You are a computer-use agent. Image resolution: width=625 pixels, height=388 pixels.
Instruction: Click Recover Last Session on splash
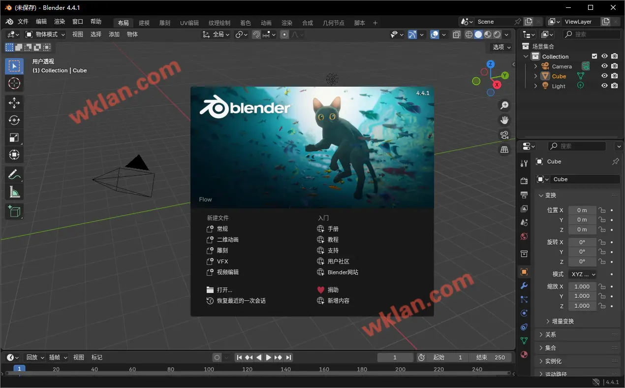click(x=236, y=301)
